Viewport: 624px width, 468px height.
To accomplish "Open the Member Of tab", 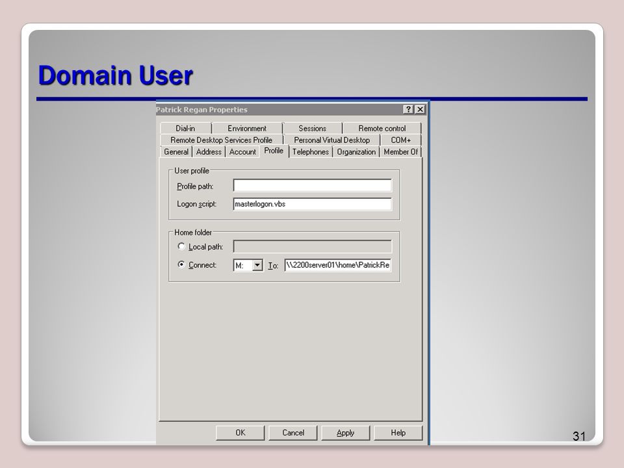I will coord(401,151).
